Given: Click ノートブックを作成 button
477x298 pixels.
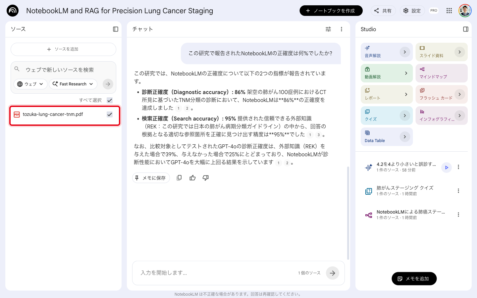Looking at the screenshot, I should 331,11.
